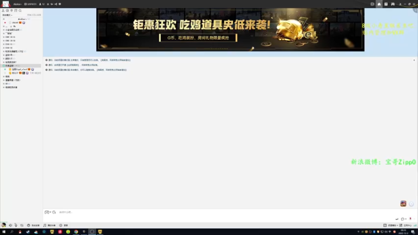Open the chat bubble options dropdown at bottom right
The height and width of the screenshot is (235, 418).
(x=403, y=219)
